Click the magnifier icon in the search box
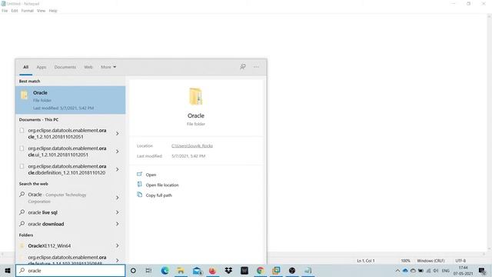The height and width of the screenshot is (277, 492). tap(22, 270)
